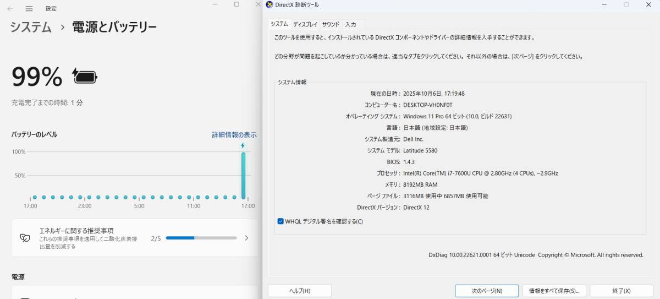Click the DESKTOP-VH0NF0T computer name
Viewport: 660px width, 299px height.
pyautogui.click(x=428, y=105)
